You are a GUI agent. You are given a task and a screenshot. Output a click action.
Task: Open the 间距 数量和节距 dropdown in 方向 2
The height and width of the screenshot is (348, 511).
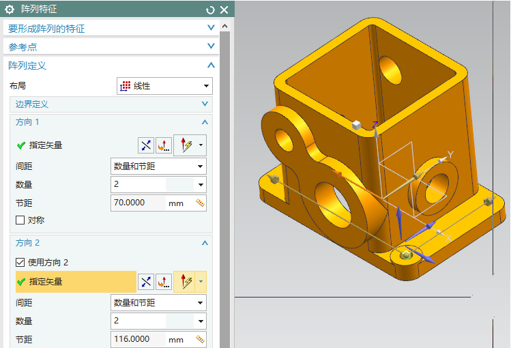click(158, 303)
